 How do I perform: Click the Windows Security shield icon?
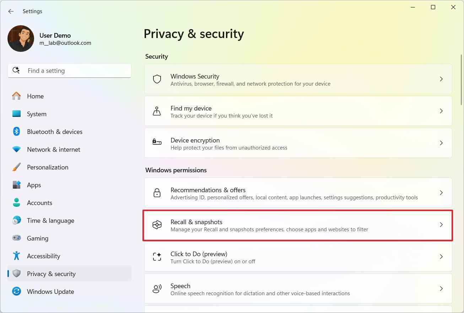click(x=157, y=79)
